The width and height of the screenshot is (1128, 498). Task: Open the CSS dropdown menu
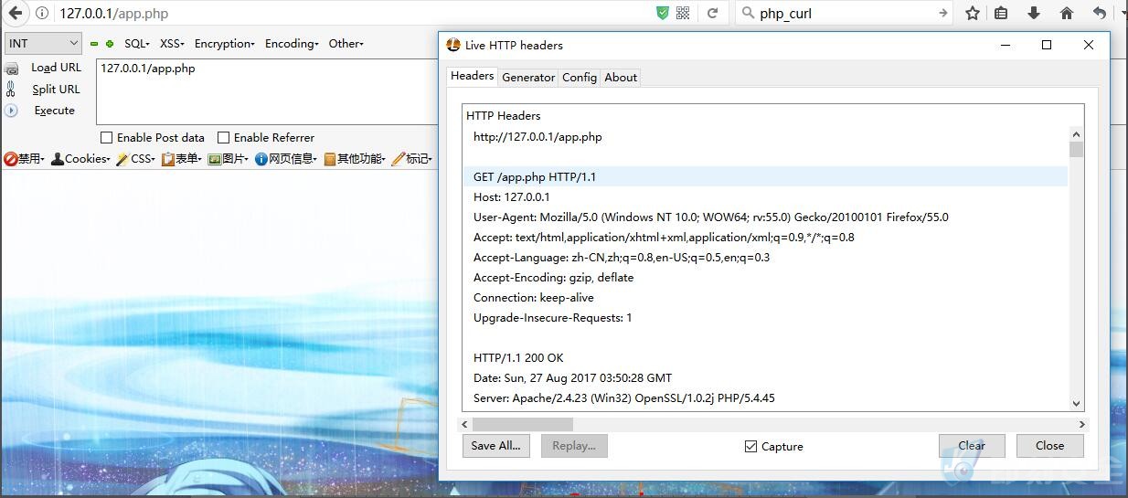pyautogui.click(x=136, y=159)
